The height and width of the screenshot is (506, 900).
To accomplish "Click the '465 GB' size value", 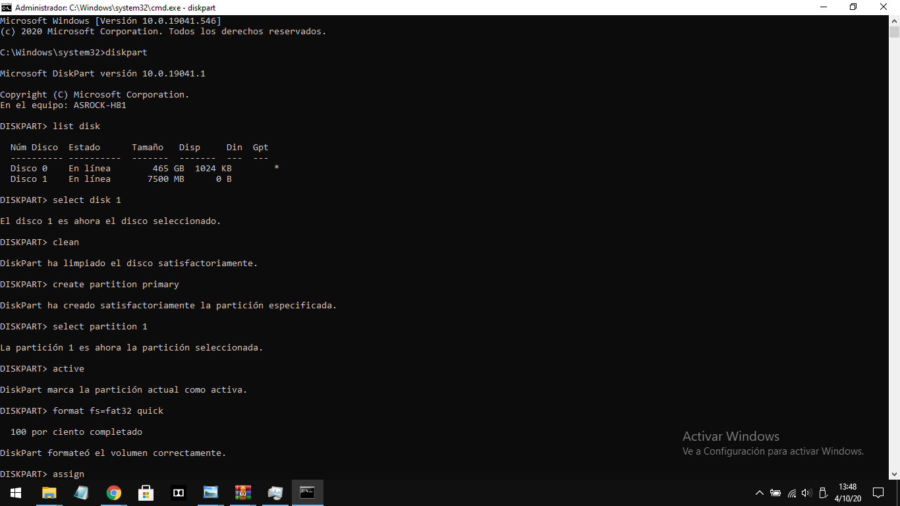I will pyautogui.click(x=168, y=168).
